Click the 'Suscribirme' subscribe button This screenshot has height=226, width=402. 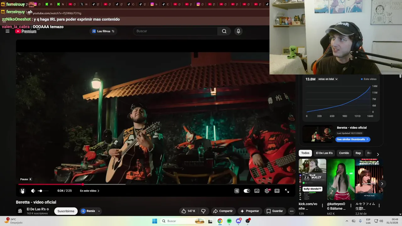[66, 211]
